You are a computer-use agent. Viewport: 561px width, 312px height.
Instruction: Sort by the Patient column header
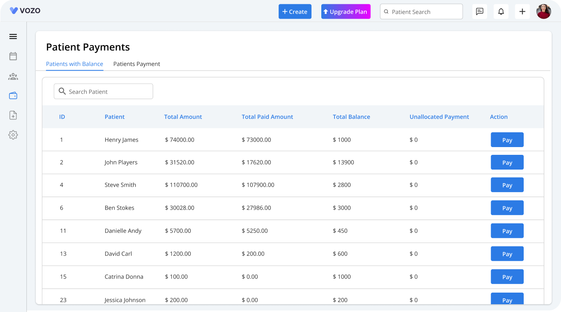click(x=115, y=117)
